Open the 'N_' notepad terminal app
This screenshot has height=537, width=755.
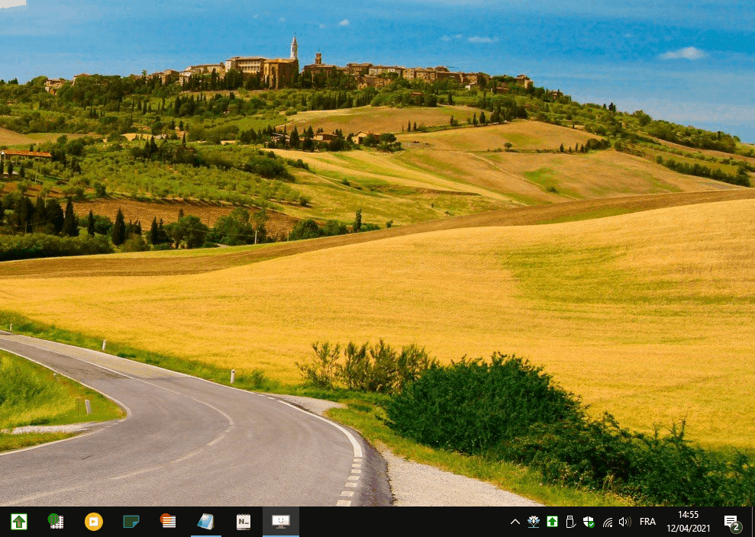(244, 522)
